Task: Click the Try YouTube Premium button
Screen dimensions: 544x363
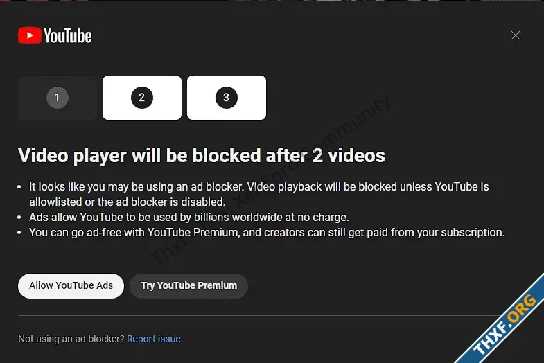Action: tap(188, 286)
